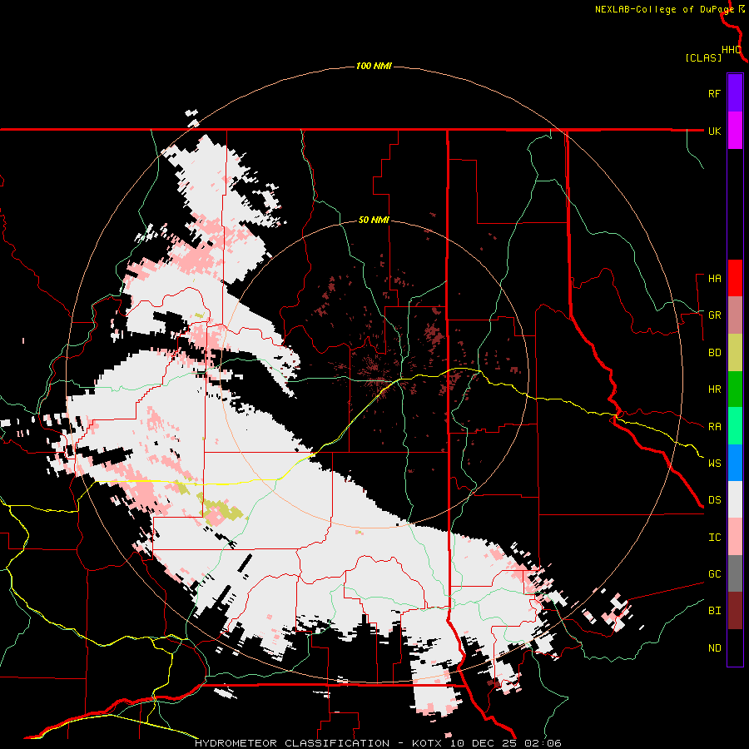This screenshot has width=749, height=749.
Task: Click the RF legend label
Action: 714,93
